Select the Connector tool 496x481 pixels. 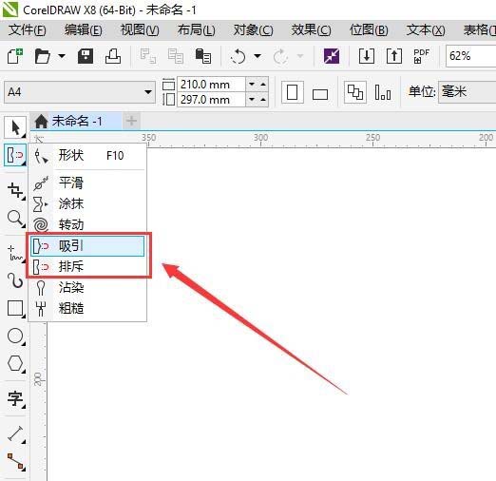[16, 461]
